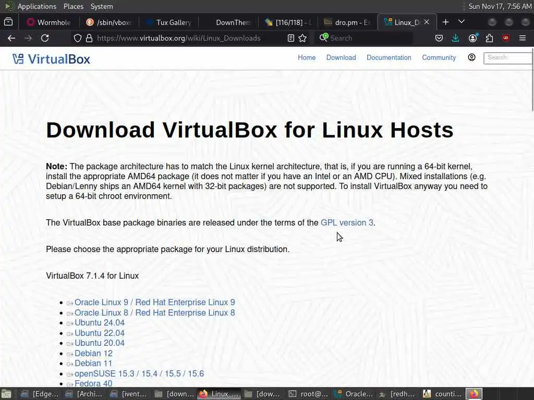Image resolution: width=534 pixels, height=400 pixels.
Task: Switch to the [116/118] tab
Action: tap(288, 22)
